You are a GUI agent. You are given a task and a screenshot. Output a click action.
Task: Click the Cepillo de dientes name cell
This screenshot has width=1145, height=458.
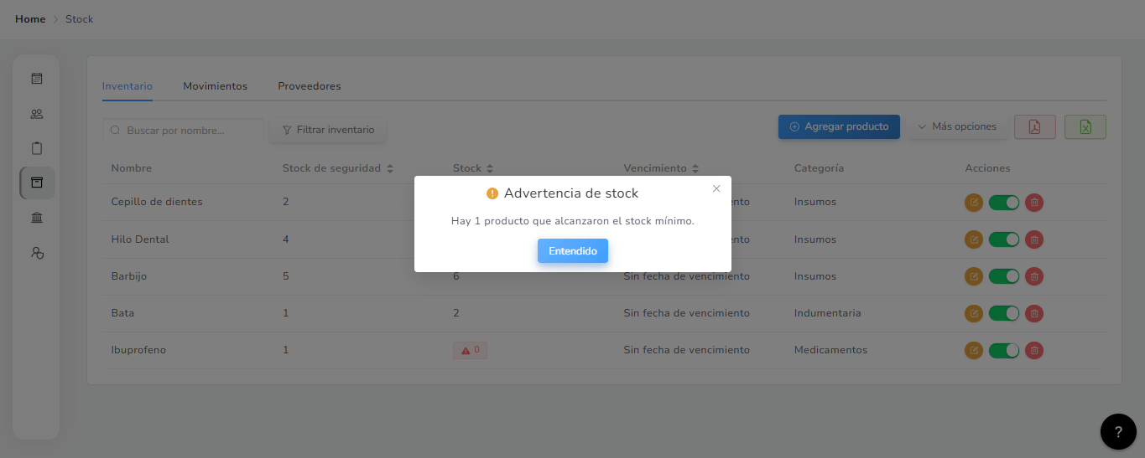157,202
